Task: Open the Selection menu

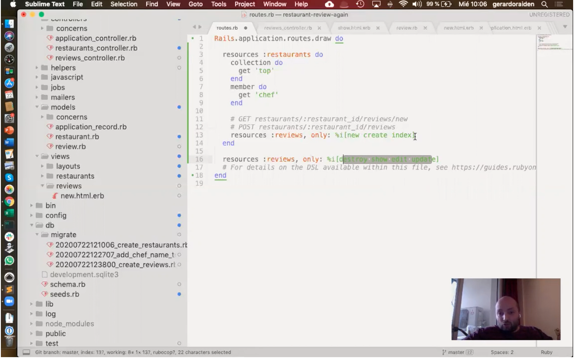Action: pos(124,4)
